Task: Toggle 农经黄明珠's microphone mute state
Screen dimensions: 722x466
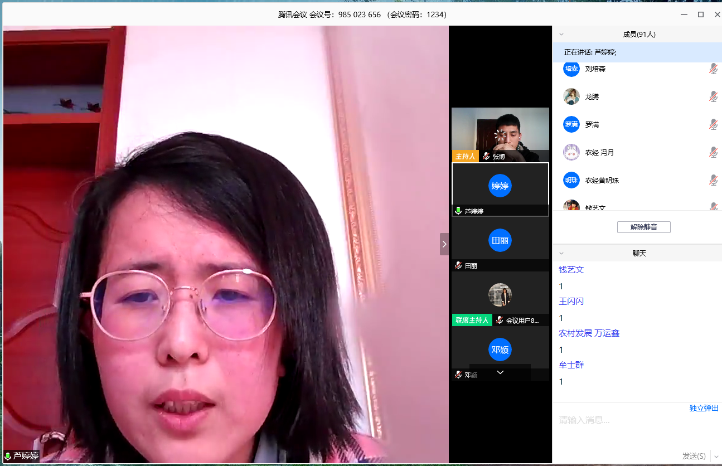Action: tap(713, 180)
